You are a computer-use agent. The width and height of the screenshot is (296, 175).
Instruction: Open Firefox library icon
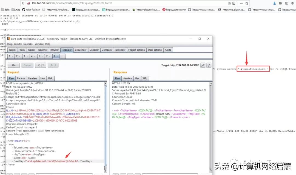pyautogui.click(x=281, y=3)
